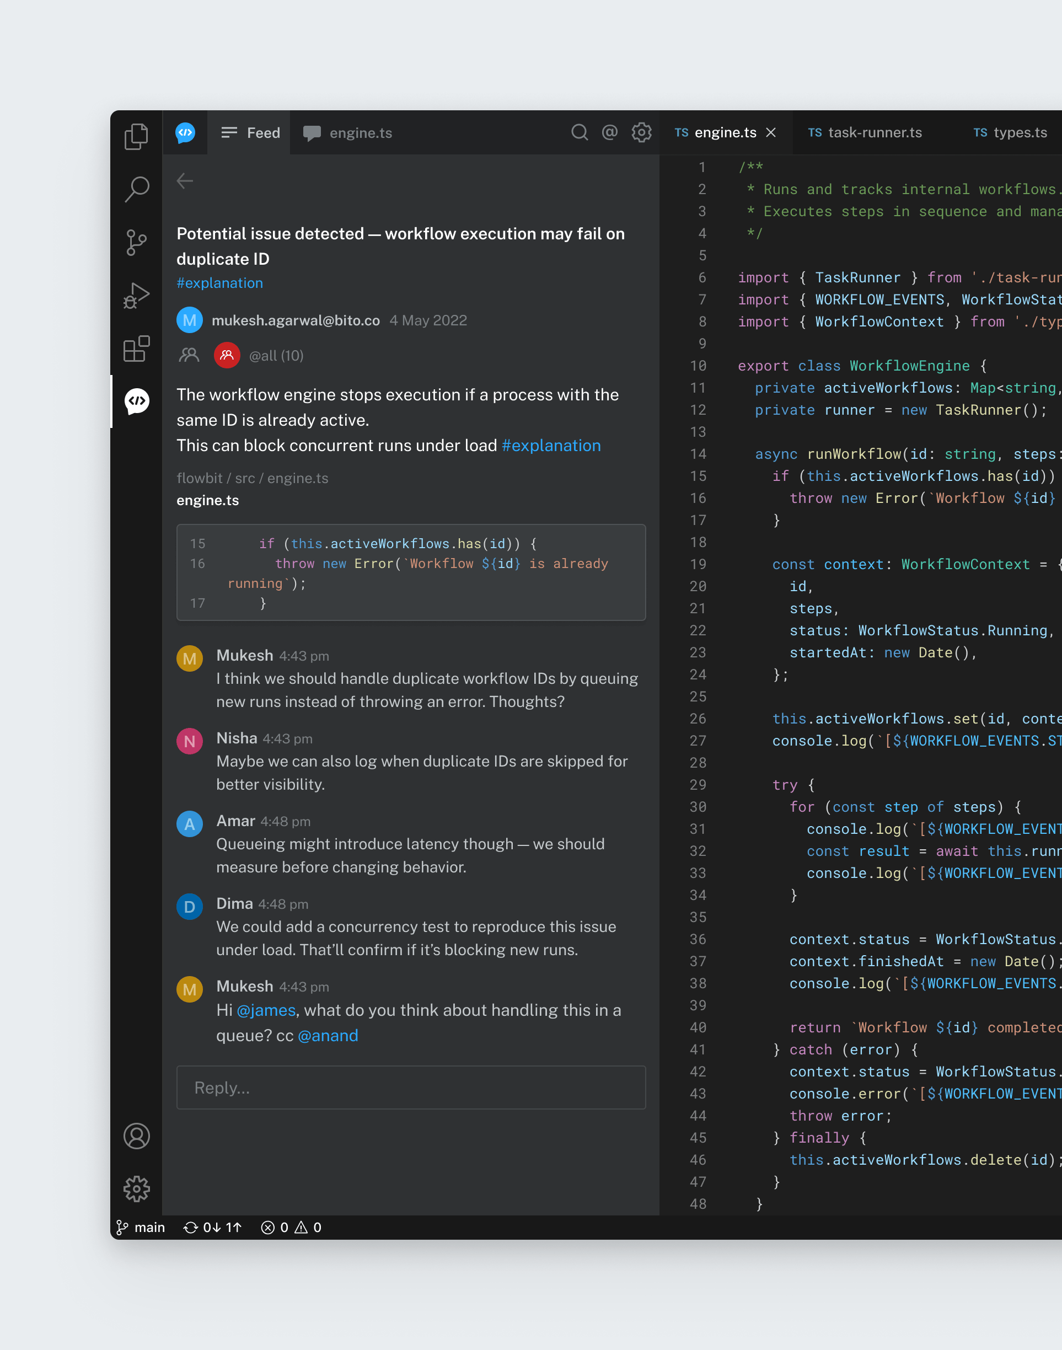Click 'this.activeWorkflows.delete(id);' line
1062x1350 pixels.
pyautogui.click(x=926, y=1160)
